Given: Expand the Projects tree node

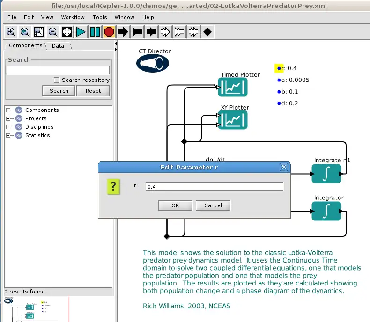Looking at the screenshot, I should [8, 118].
